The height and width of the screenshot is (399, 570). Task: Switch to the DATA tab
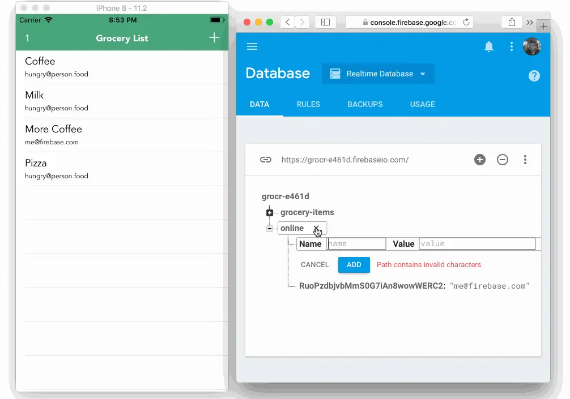260,104
